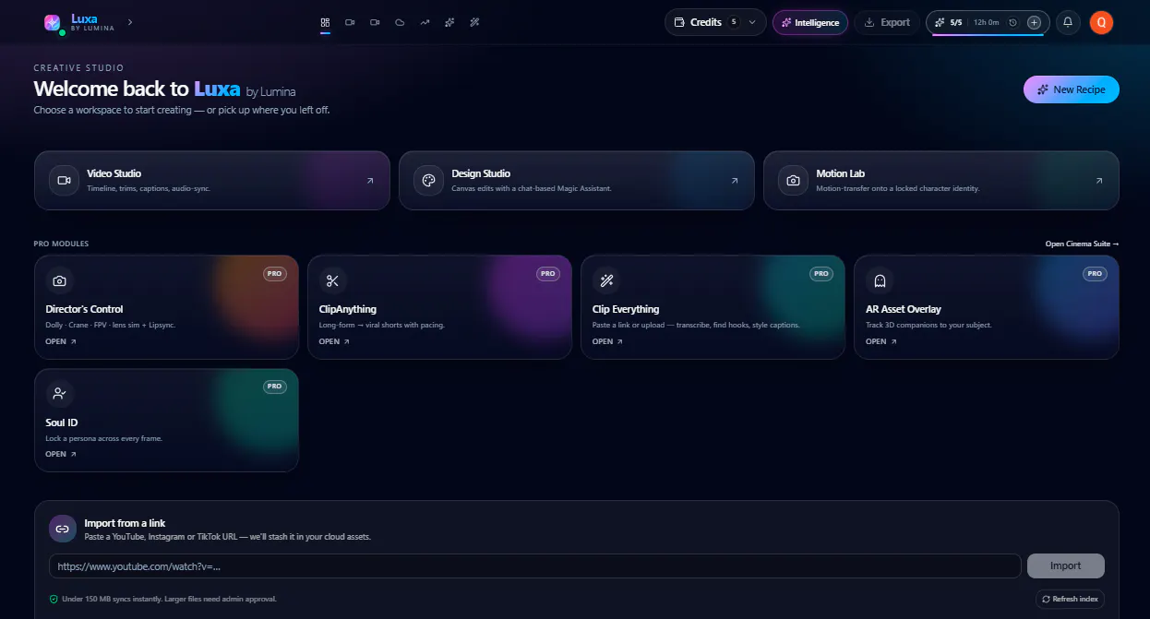Click the Soul ID person icon
The image size is (1150, 619).
pos(60,394)
